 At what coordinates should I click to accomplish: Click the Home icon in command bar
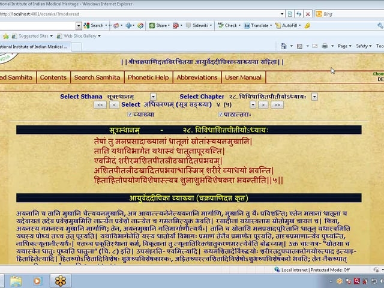(284, 46)
